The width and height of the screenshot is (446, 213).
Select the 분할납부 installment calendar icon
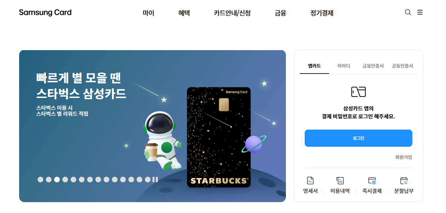coord(404,180)
